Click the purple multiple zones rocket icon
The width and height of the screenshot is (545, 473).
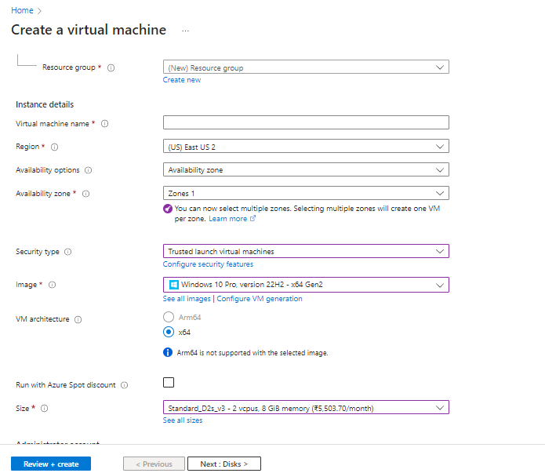(168, 209)
